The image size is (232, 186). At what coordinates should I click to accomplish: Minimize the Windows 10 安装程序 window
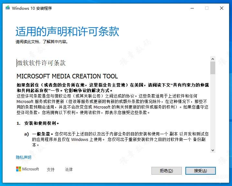tap(191, 8)
